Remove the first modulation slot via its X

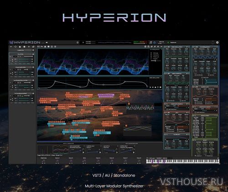click(x=84, y=146)
